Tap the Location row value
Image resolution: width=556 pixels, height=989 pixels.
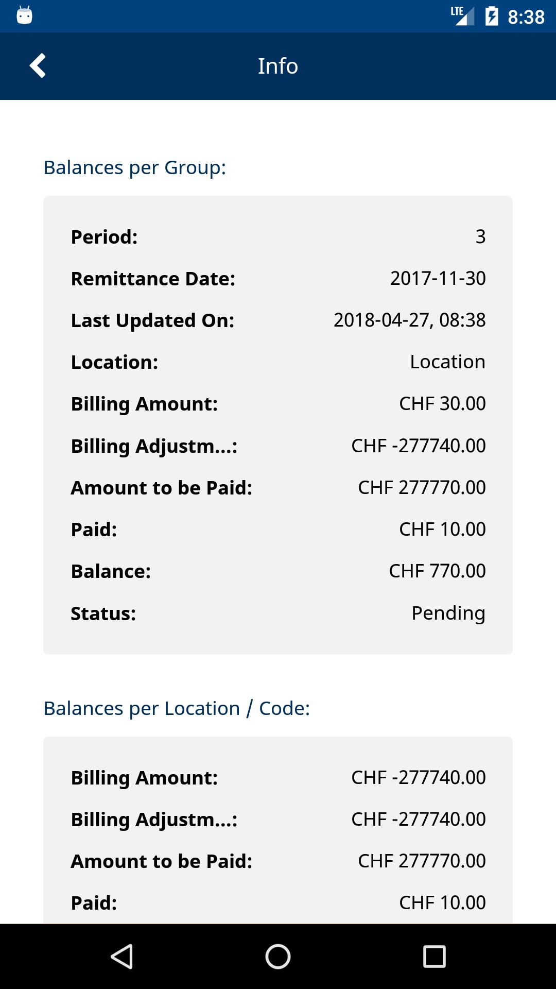pos(447,362)
